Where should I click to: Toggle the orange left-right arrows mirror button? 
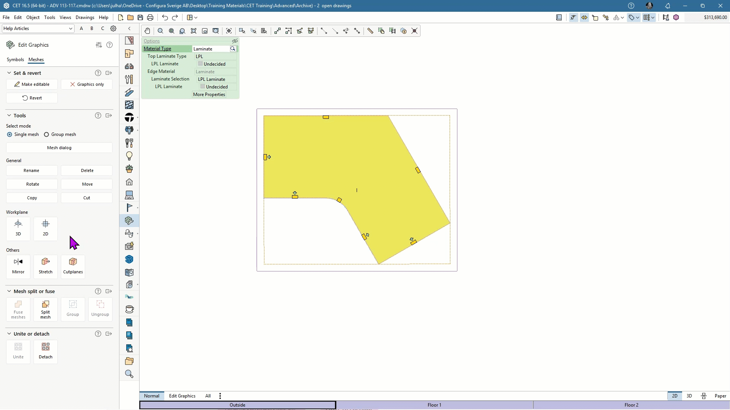click(584, 17)
